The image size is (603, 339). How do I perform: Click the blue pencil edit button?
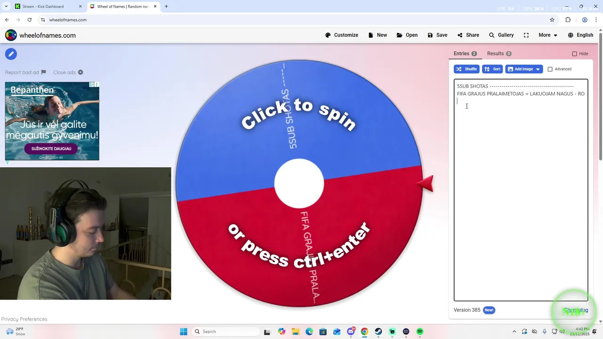[11, 54]
